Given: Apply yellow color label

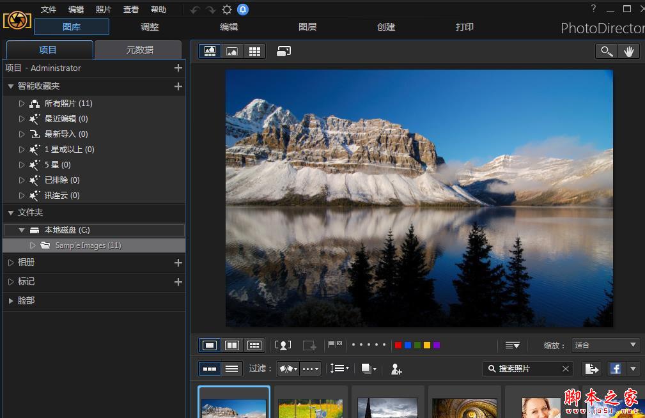Looking at the screenshot, I should (427, 345).
